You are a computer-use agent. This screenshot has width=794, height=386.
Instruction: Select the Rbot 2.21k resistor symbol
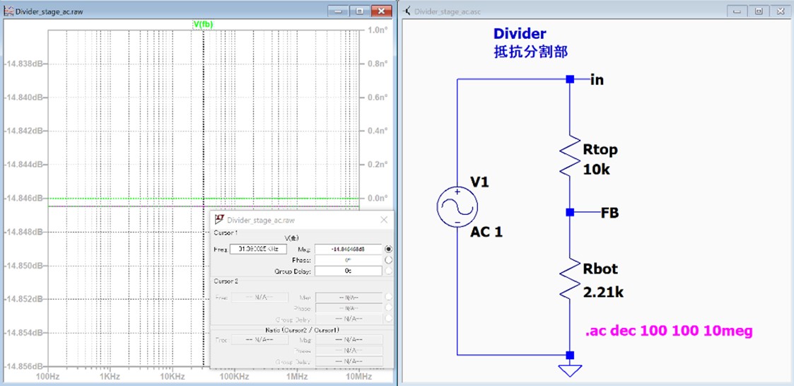(x=570, y=279)
